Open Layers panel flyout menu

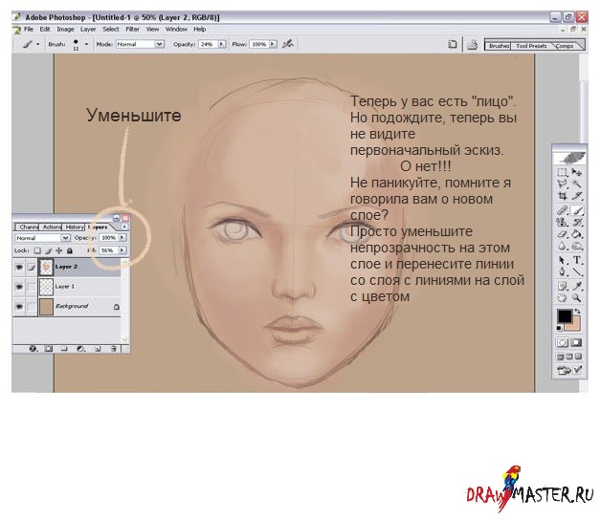point(124,227)
